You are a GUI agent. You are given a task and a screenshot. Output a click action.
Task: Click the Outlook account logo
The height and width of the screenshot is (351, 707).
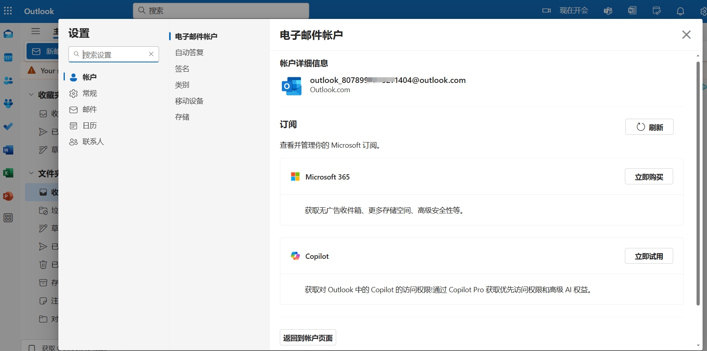[x=291, y=86]
